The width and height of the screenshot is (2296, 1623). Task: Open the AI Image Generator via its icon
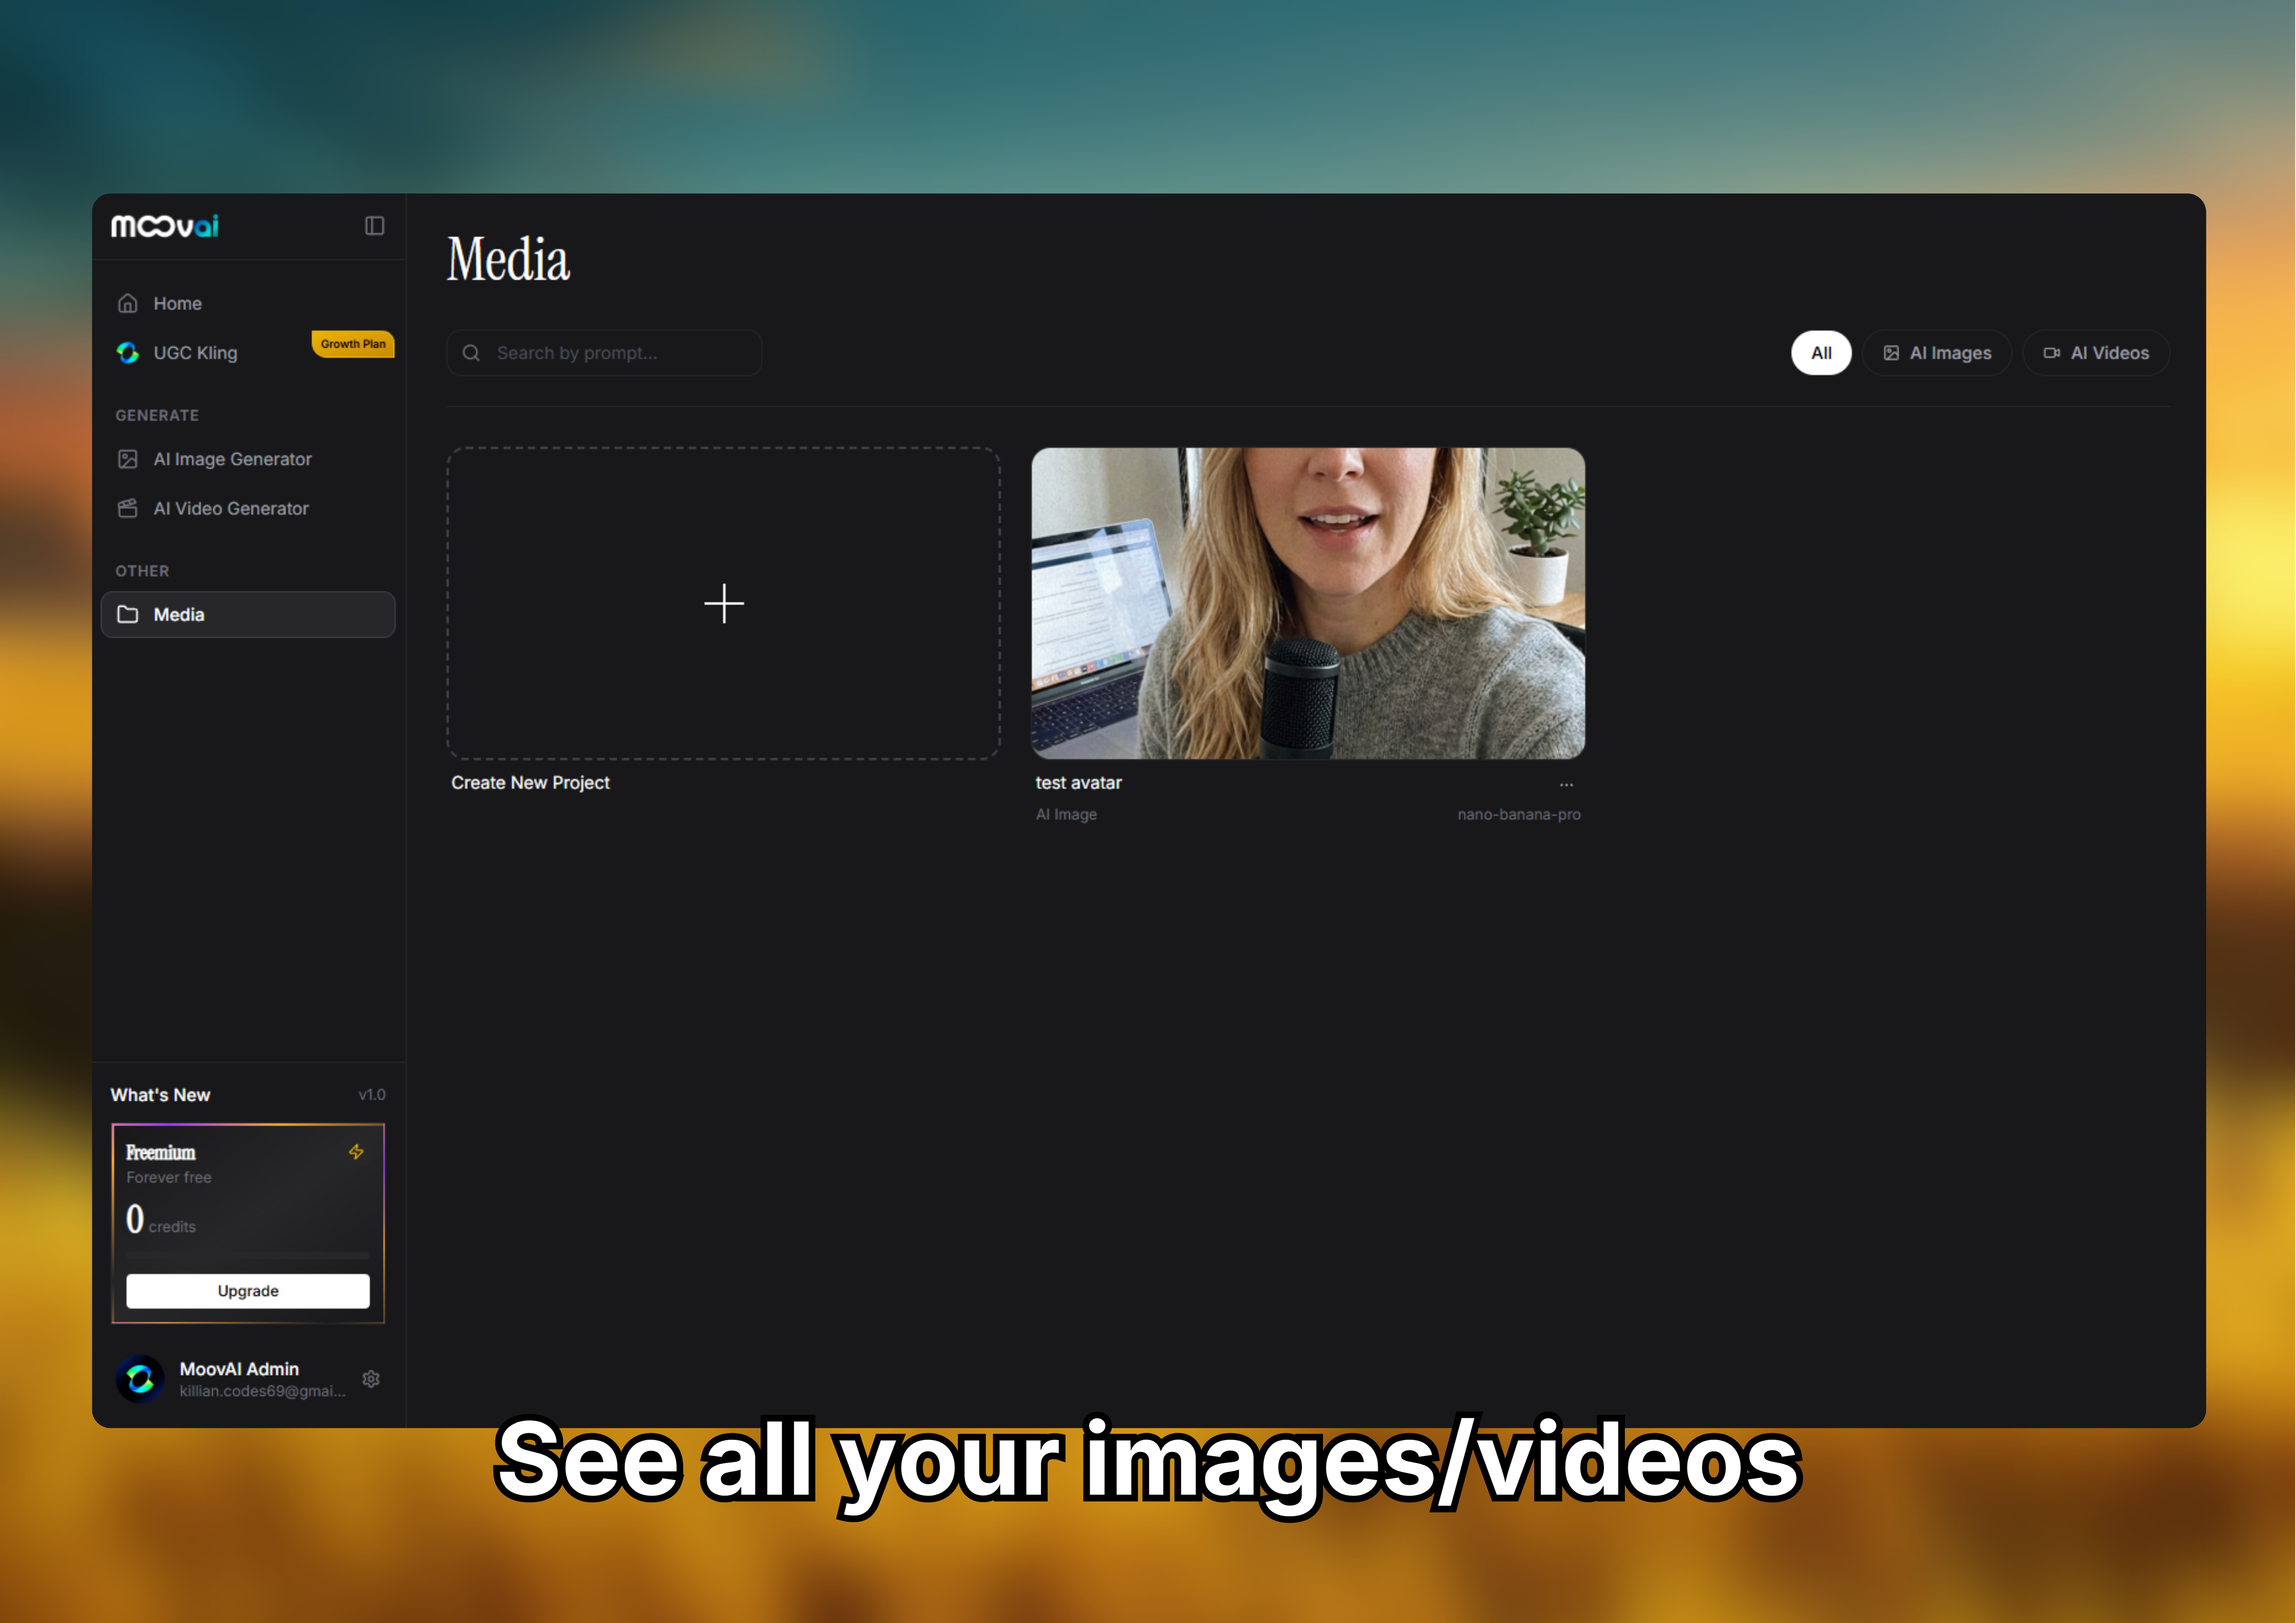[128, 459]
